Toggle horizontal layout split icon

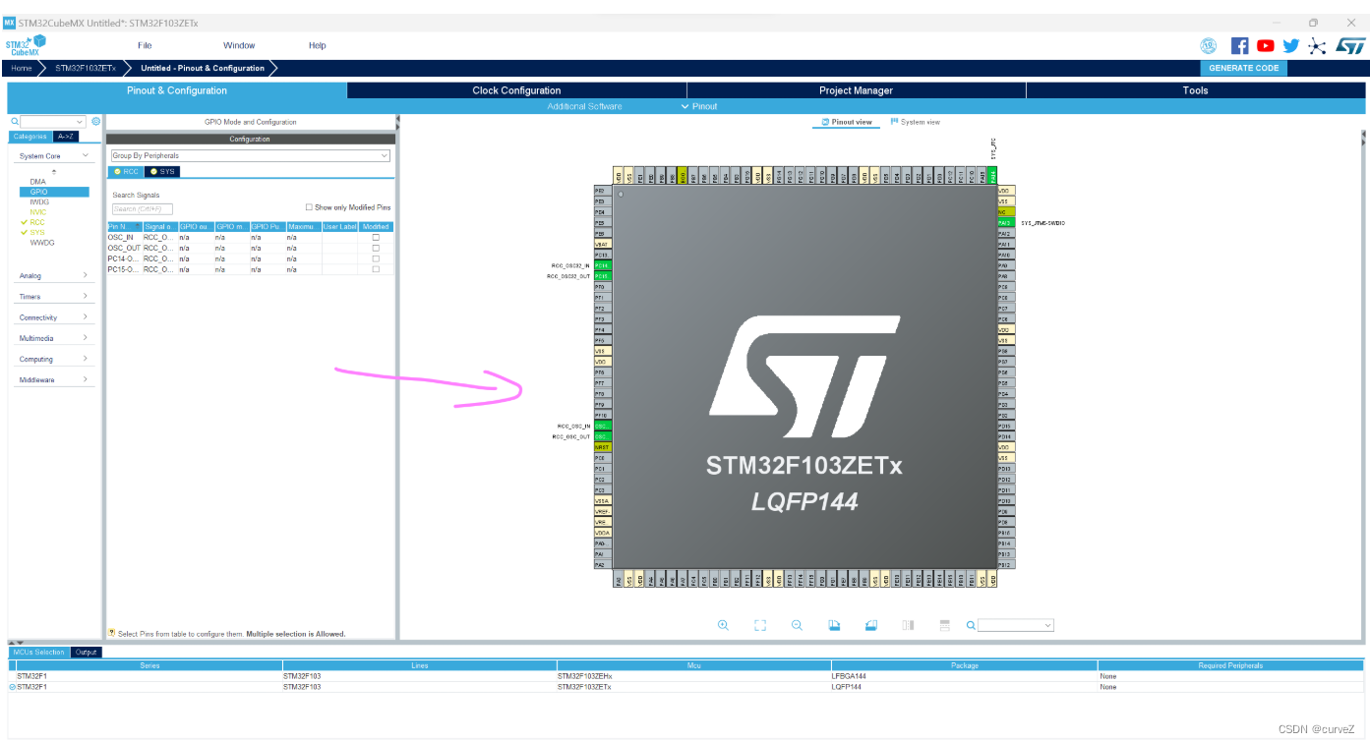945,625
